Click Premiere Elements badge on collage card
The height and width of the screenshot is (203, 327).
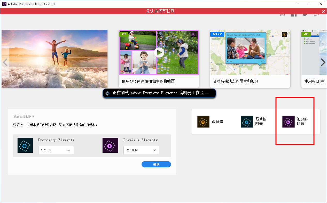pyautogui.click(x=193, y=35)
